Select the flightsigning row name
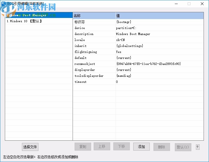 [86, 52]
